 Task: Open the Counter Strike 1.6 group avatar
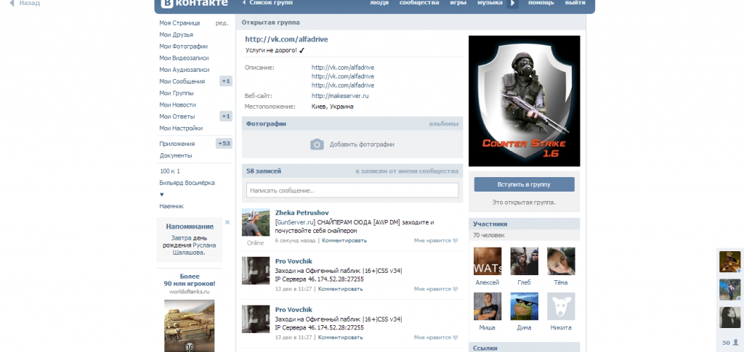click(x=524, y=101)
